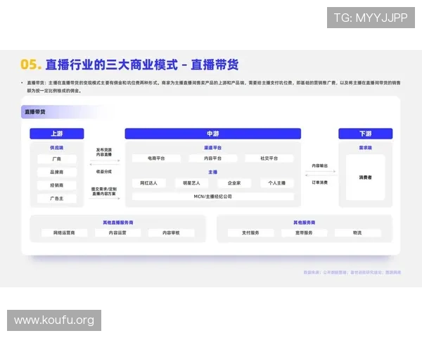This screenshot has height=338, width=422.
Task: Click the 消费者 box
Action: click(366, 177)
